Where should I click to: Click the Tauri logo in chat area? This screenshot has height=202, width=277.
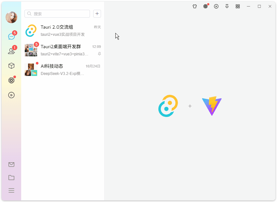click(168, 106)
